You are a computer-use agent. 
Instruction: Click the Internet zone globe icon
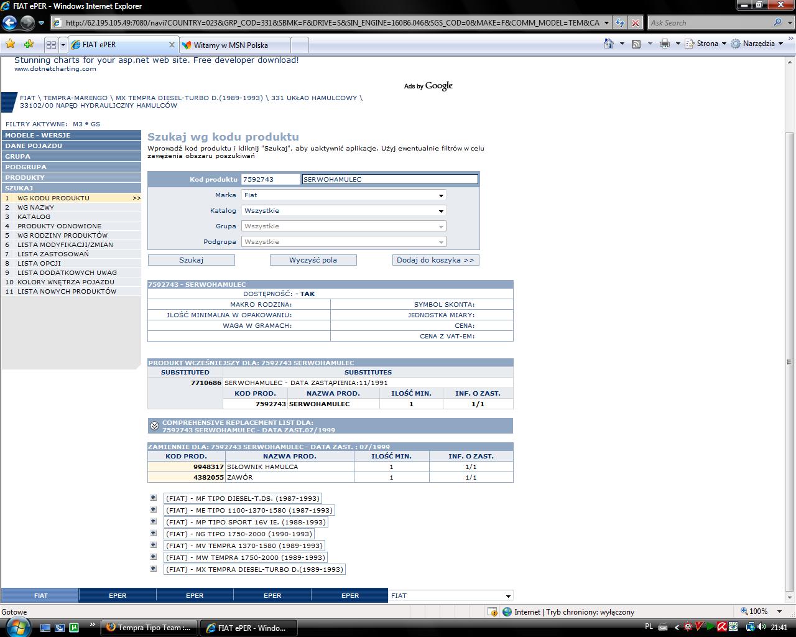pyautogui.click(x=507, y=611)
